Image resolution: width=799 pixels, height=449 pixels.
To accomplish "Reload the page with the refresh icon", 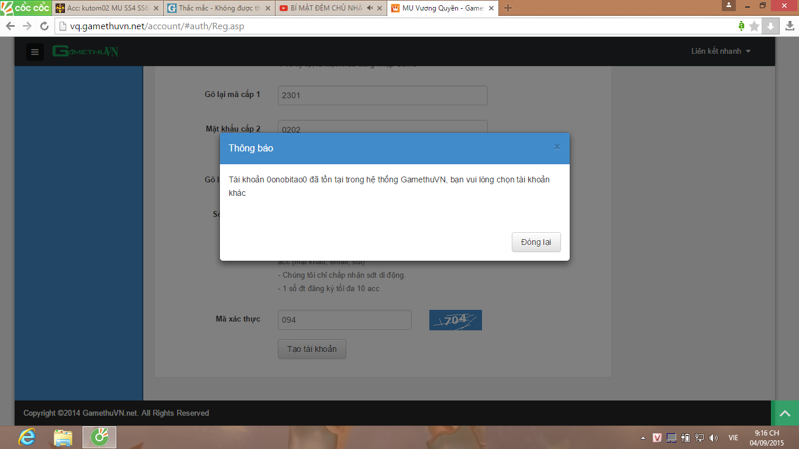I will click(44, 26).
